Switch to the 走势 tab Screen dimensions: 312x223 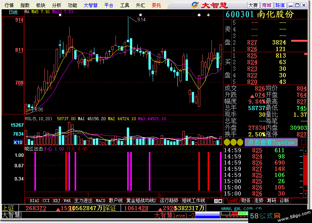pos(259,201)
